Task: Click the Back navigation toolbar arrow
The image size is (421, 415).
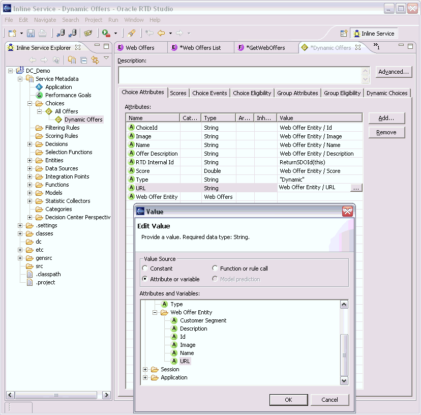Action: tap(161, 33)
